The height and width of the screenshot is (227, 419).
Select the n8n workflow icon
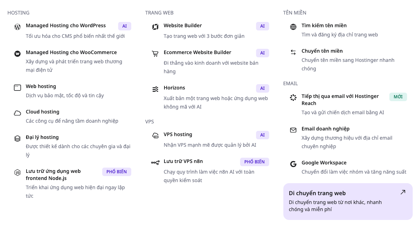(155, 163)
